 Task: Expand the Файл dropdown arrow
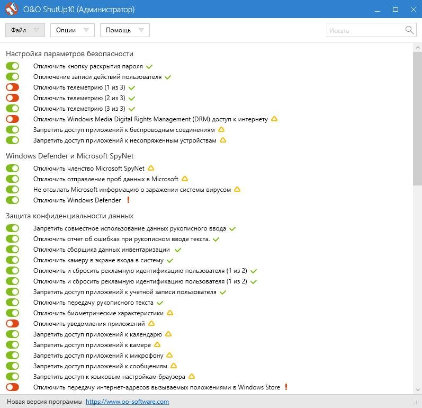(x=37, y=30)
